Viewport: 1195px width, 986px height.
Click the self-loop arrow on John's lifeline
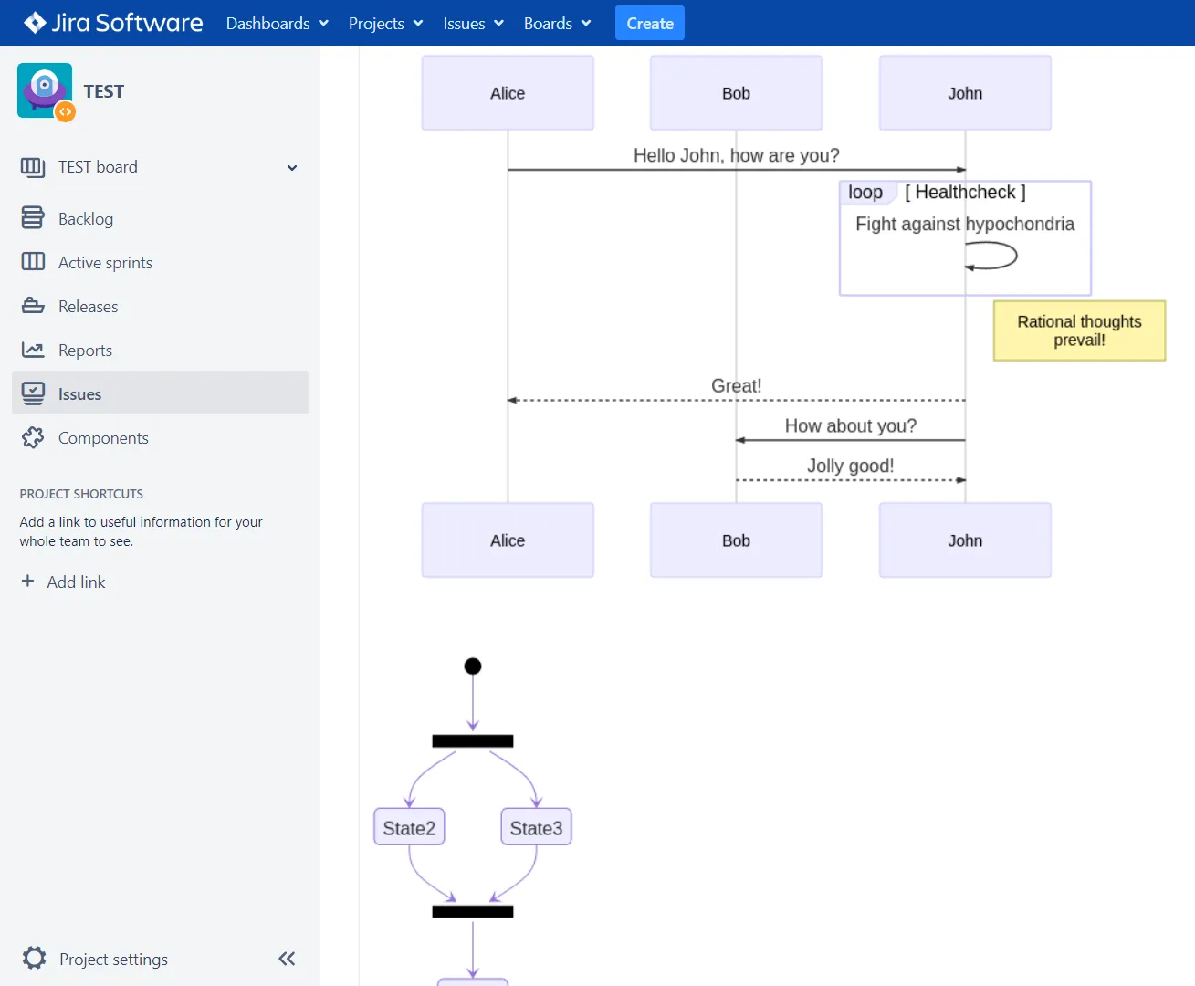pyautogui.click(x=991, y=256)
